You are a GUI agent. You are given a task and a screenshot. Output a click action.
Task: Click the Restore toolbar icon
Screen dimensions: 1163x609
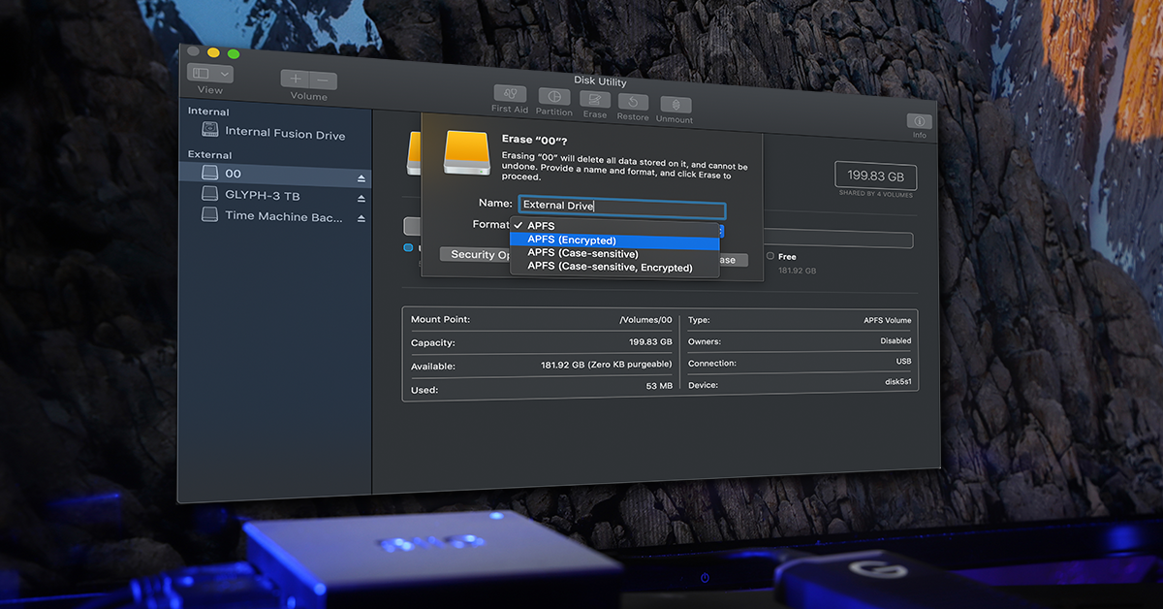tap(633, 102)
